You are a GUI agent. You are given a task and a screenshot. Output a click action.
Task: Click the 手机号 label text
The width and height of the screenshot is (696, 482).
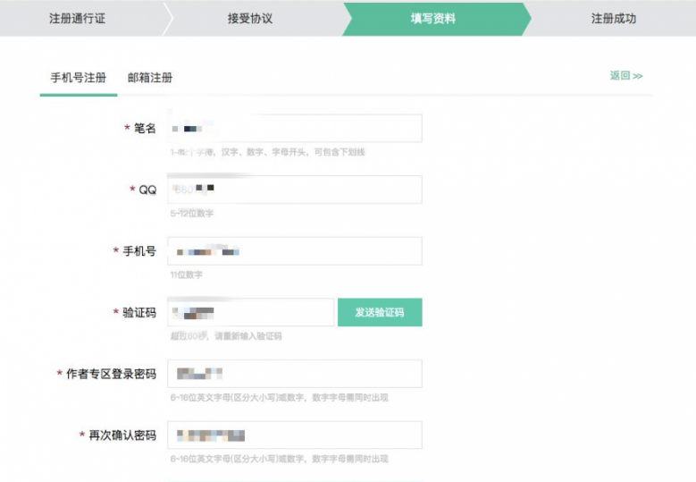point(138,251)
